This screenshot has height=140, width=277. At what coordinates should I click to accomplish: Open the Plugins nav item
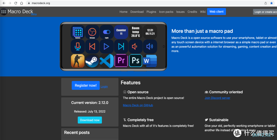151,12
